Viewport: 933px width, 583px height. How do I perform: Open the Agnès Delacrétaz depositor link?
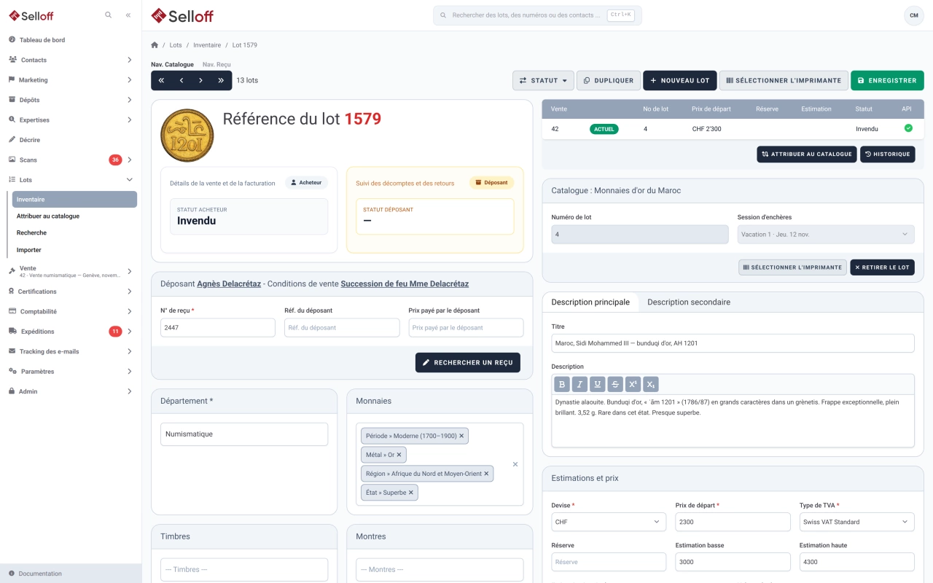coord(229,284)
